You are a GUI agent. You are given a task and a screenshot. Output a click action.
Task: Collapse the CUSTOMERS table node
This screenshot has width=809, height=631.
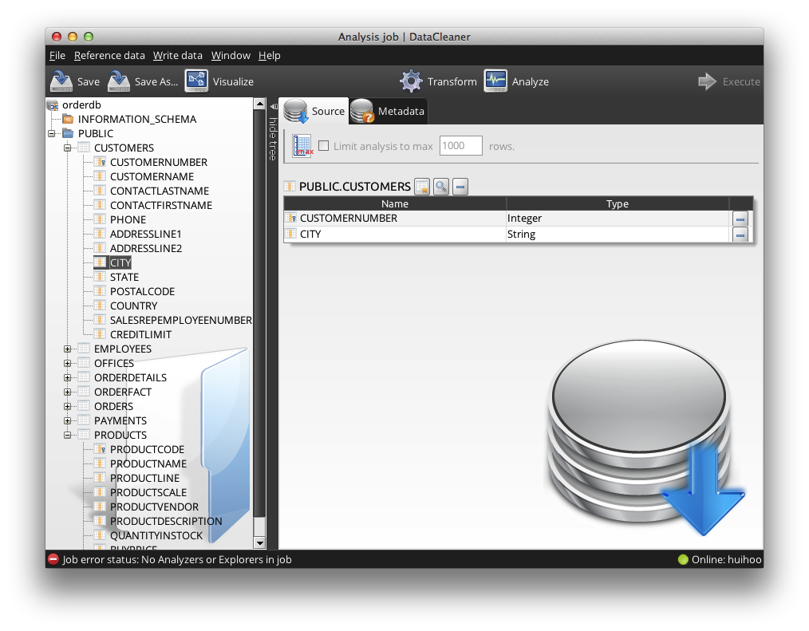[68, 148]
